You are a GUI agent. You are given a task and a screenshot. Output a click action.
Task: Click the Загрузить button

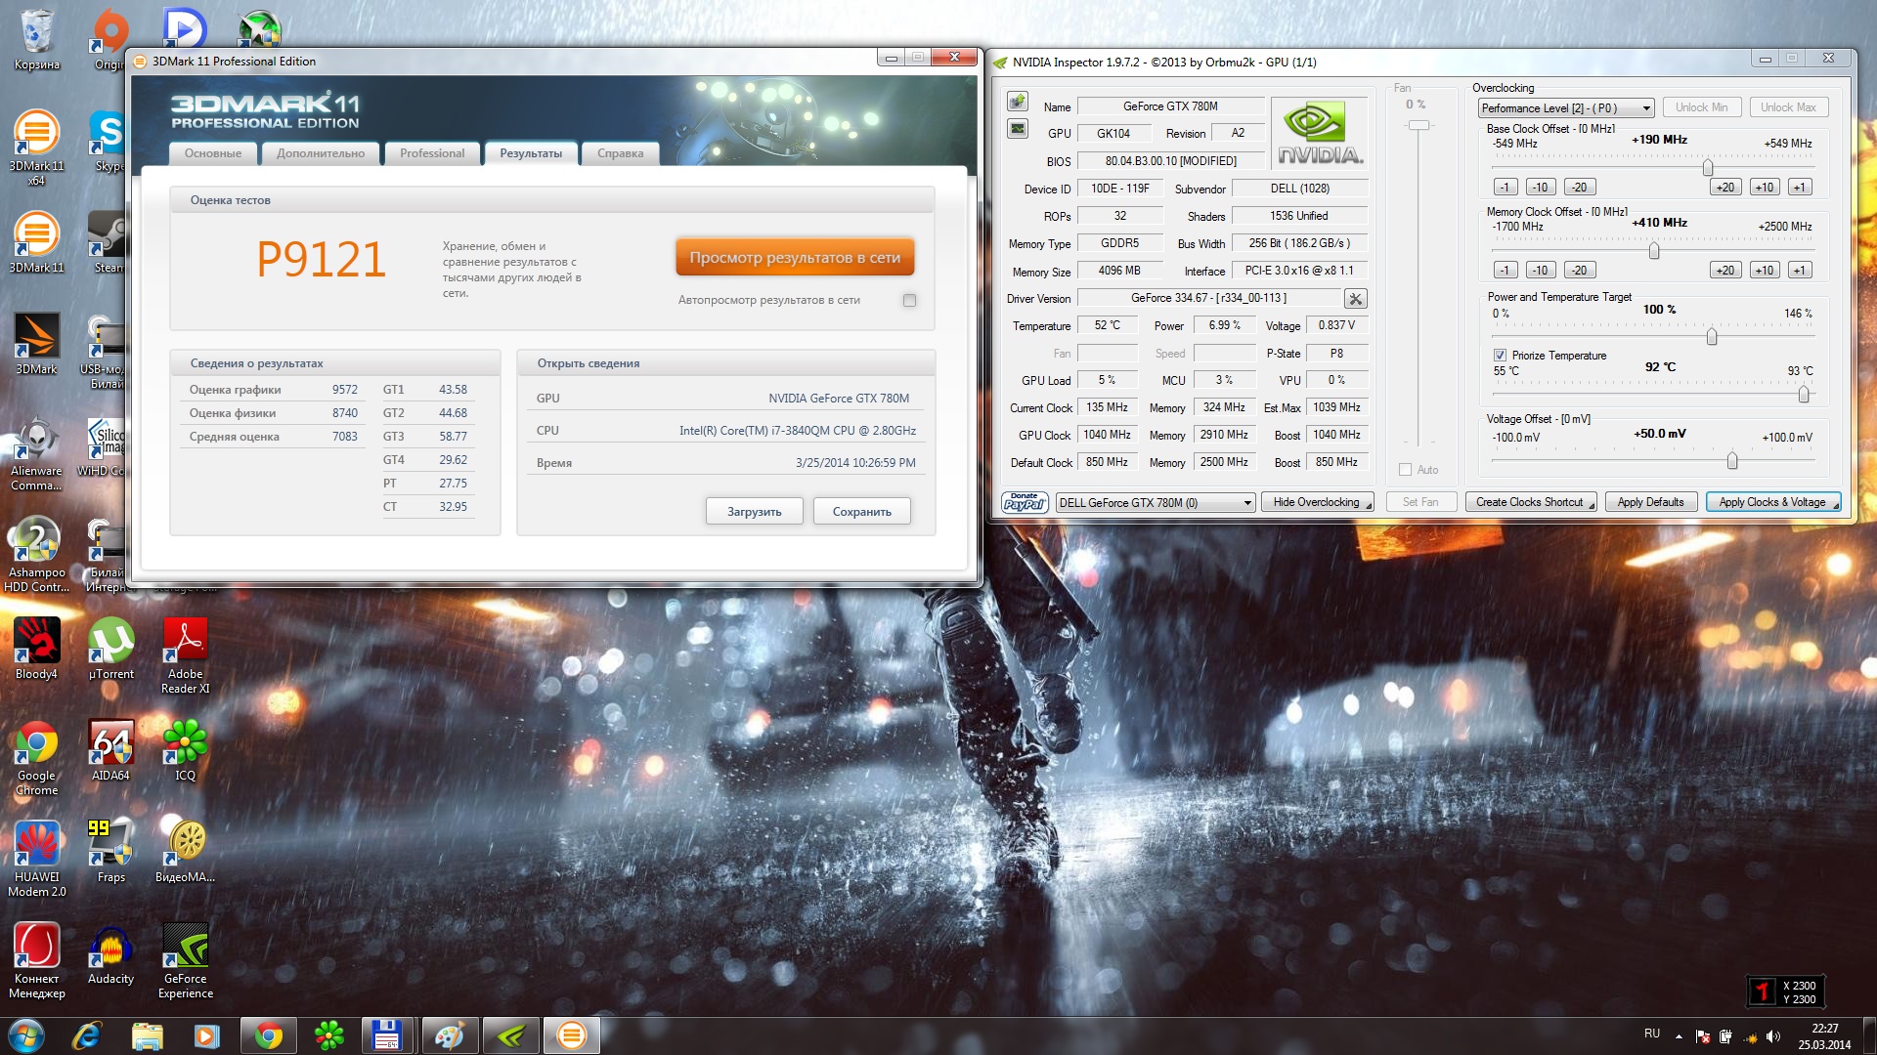(755, 512)
